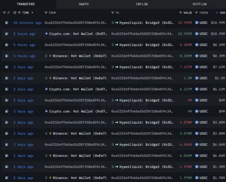226x182 pixels.
Task: Click the Binance logo in the green 8.389M row
Action: [x=50, y=56]
